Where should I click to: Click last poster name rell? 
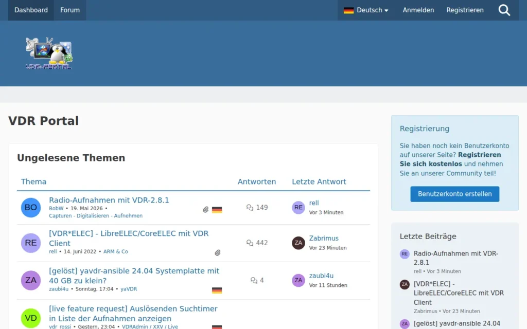pos(314,203)
